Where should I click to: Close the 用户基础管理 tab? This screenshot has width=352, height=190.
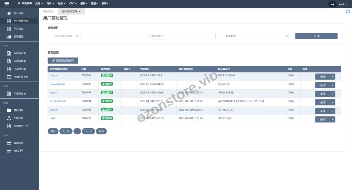coord(80,12)
